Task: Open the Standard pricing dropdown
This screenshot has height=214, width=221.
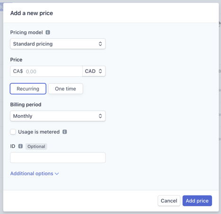Action: 58,44
